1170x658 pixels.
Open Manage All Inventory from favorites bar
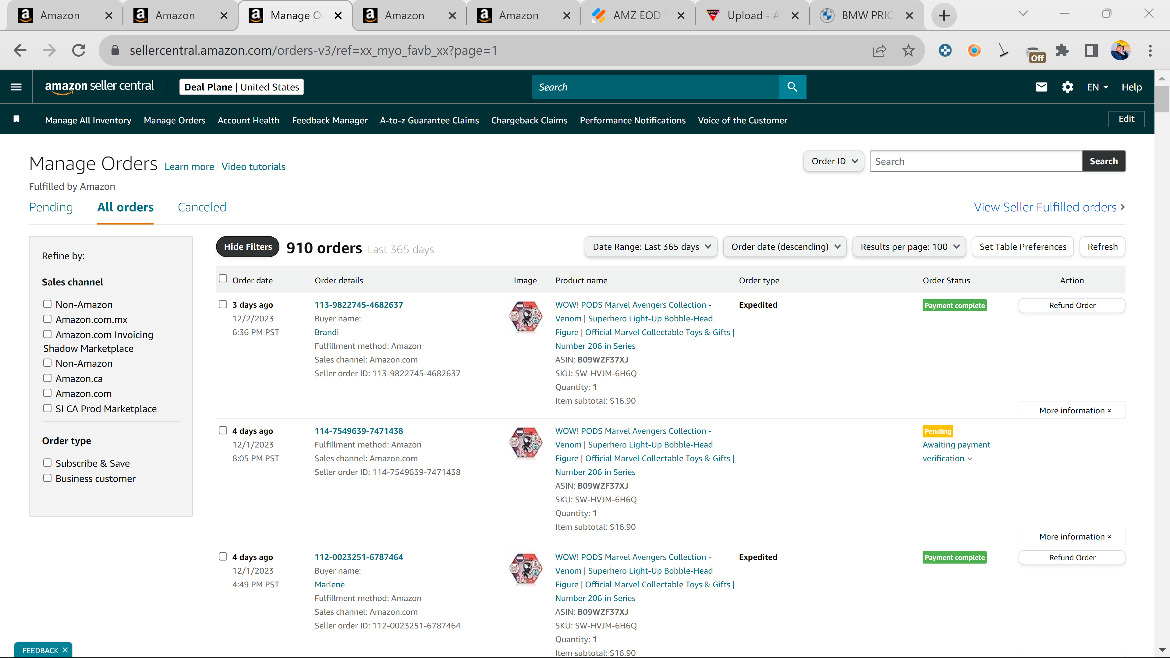click(x=88, y=120)
